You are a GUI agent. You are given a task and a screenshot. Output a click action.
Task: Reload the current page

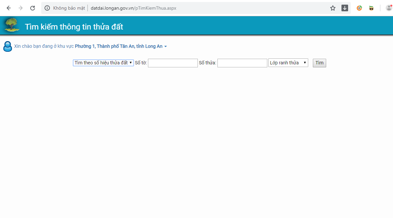(x=33, y=8)
